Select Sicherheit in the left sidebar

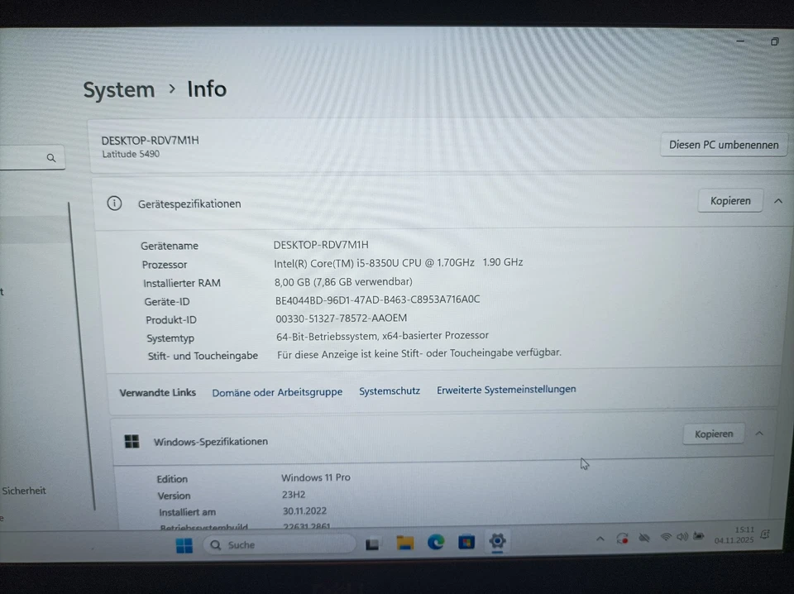pos(24,491)
